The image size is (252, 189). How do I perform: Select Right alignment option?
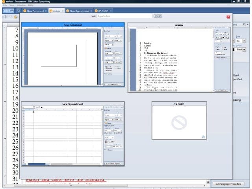click(x=236, y=75)
